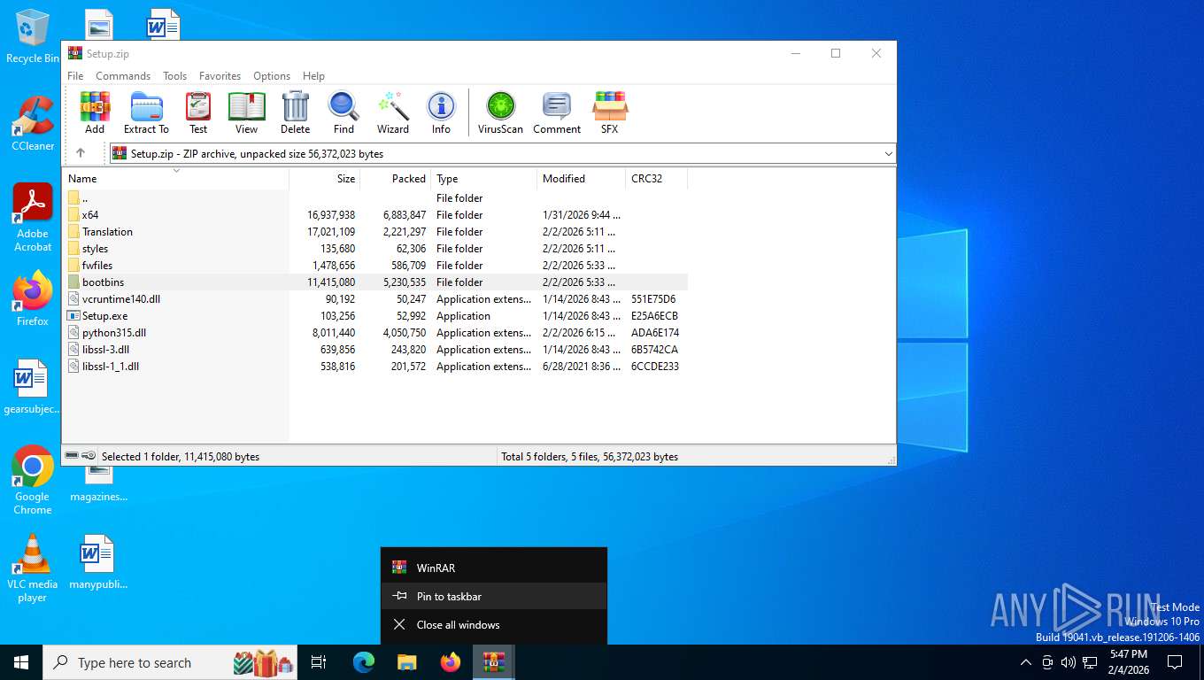The width and height of the screenshot is (1204, 680).
Task: Open manypubli... Word document on desktop
Action: click(x=98, y=561)
